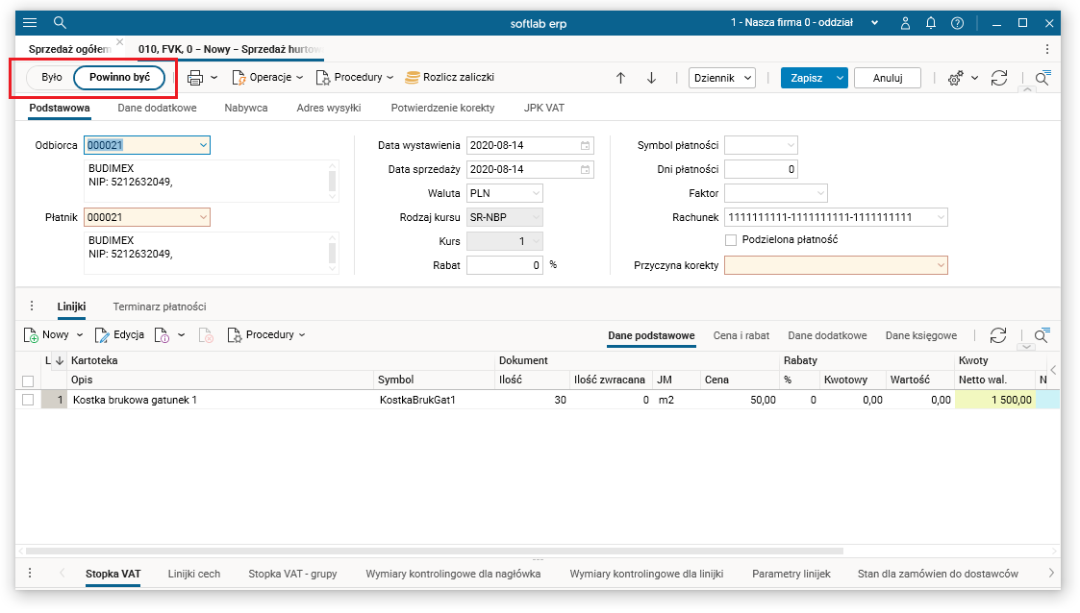Open the bottom panel three-dot menu
This screenshot has height=613, width=1080.
tap(30, 573)
